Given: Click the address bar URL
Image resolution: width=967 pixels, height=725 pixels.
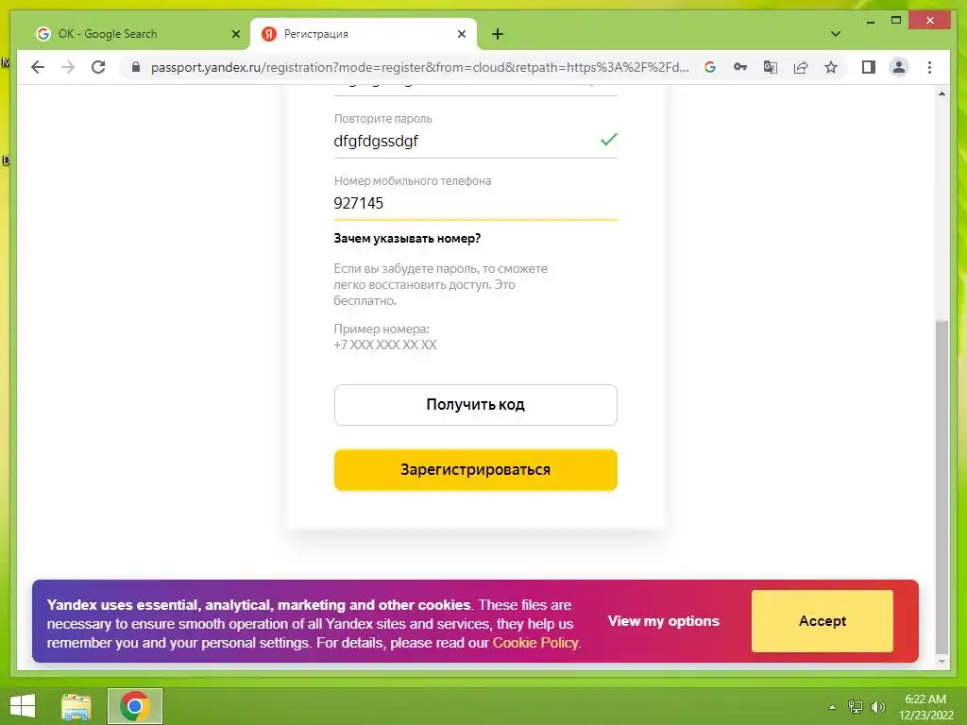Looking at the screenshot, I should click(419, 67).
